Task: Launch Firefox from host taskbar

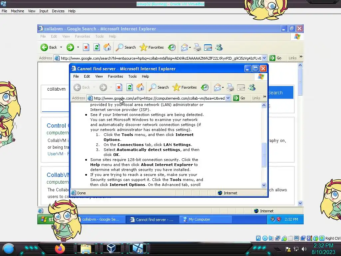Action: click(x=60, y=249)
